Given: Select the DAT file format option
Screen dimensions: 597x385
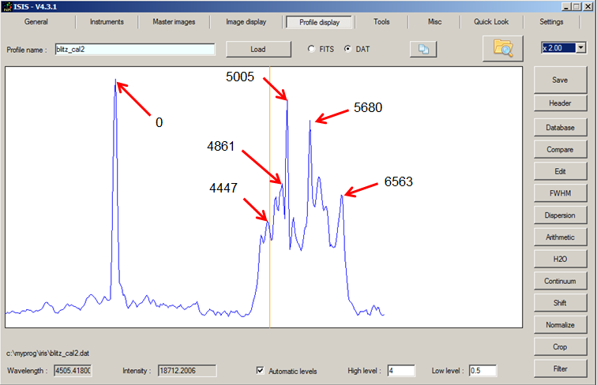Looking at the screenshot, I should coord(347,49).
